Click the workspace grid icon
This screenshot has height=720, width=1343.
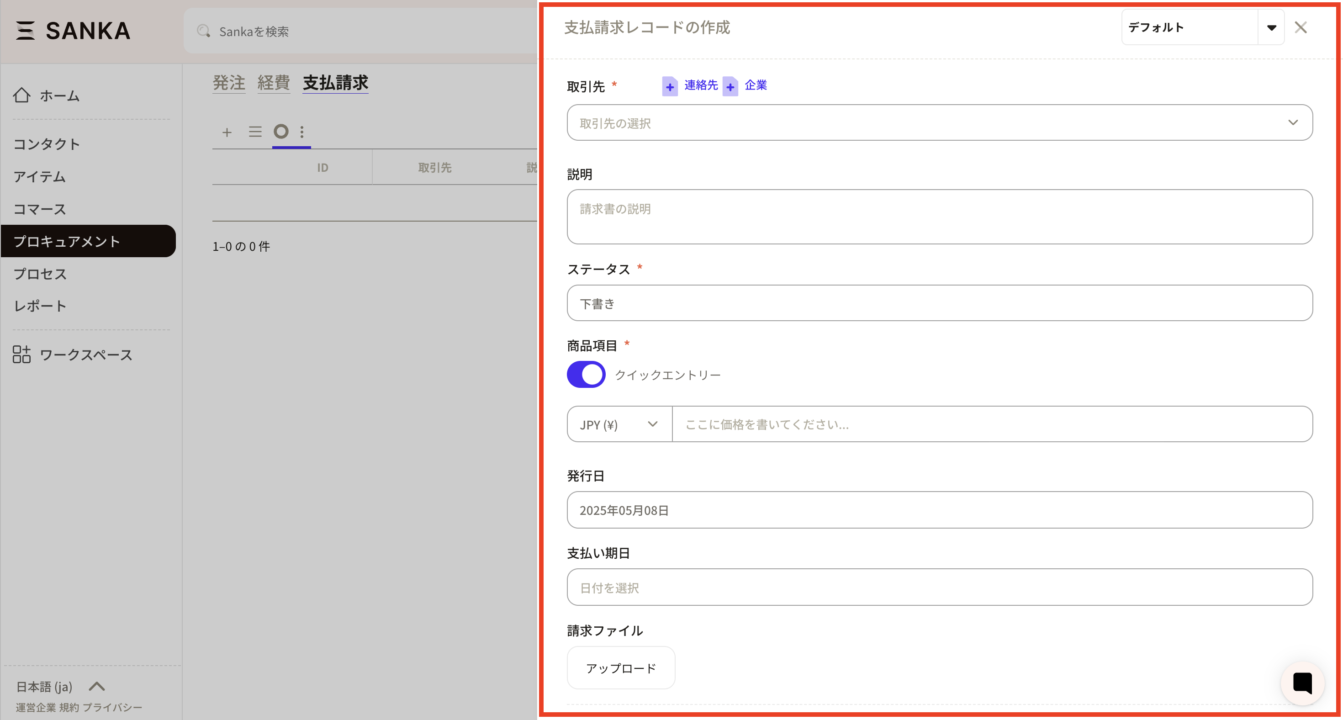21,355
